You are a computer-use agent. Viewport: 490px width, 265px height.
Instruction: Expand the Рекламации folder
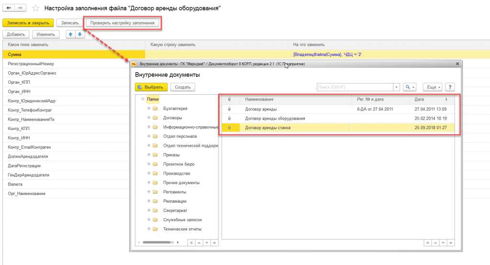149,201
